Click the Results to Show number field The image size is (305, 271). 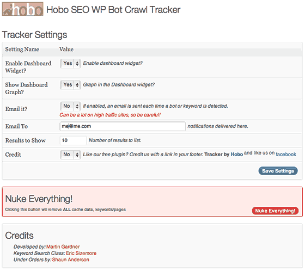click(x=73, y=140)
